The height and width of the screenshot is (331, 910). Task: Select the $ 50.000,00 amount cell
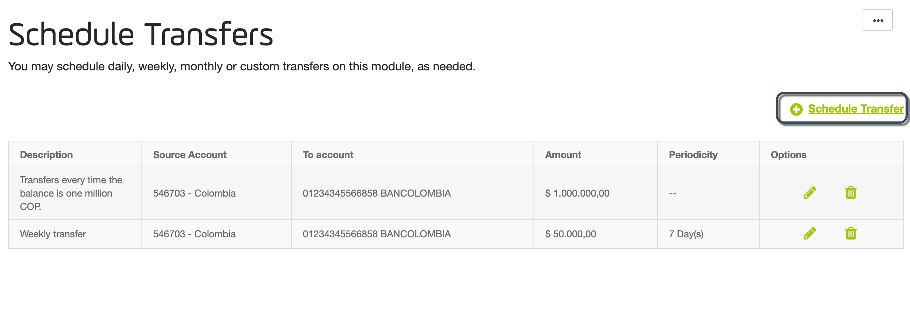click(x=596, y=234)
